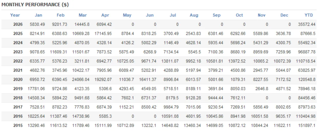The width and height of the screenshot is (318, 132).
Task: Select the April 2025 value 17145.95
Action: click(103, 33)
